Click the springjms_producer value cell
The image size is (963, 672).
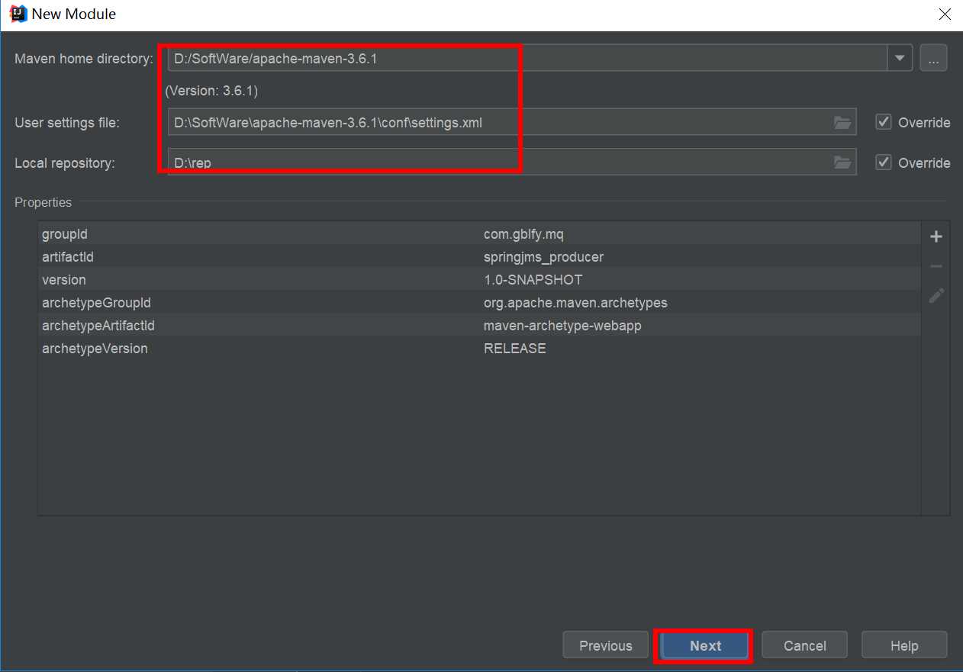click(x=543, y=257)
